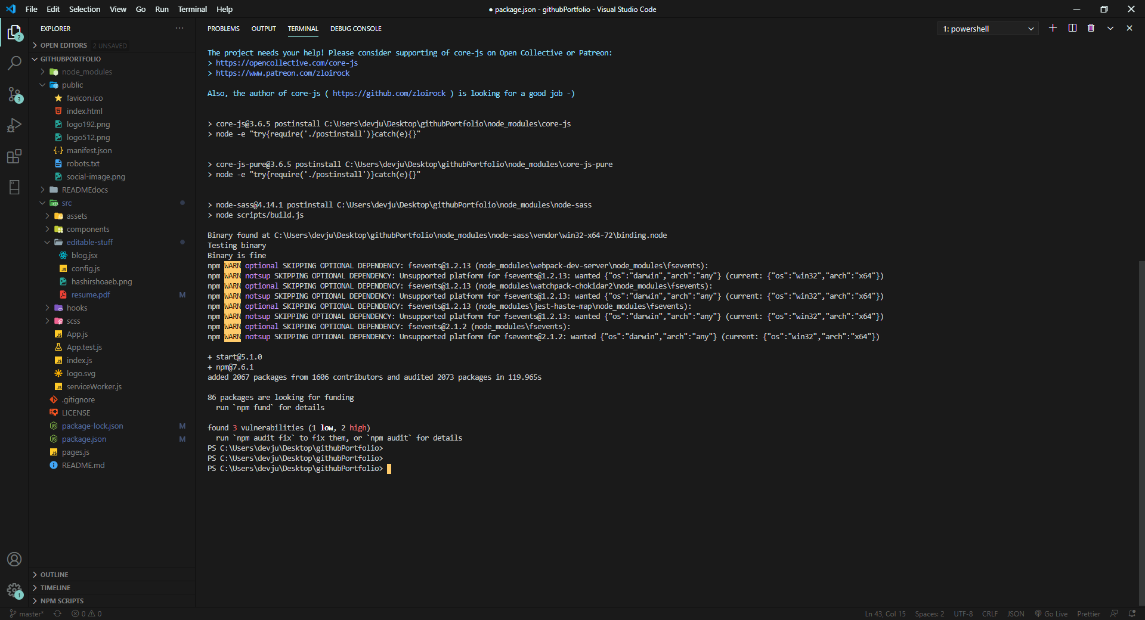Image resolution: width=1145 pixels, height=620 pixels.
Task: Click Spaces: 2 indentation selector
Action: [930, 613]
